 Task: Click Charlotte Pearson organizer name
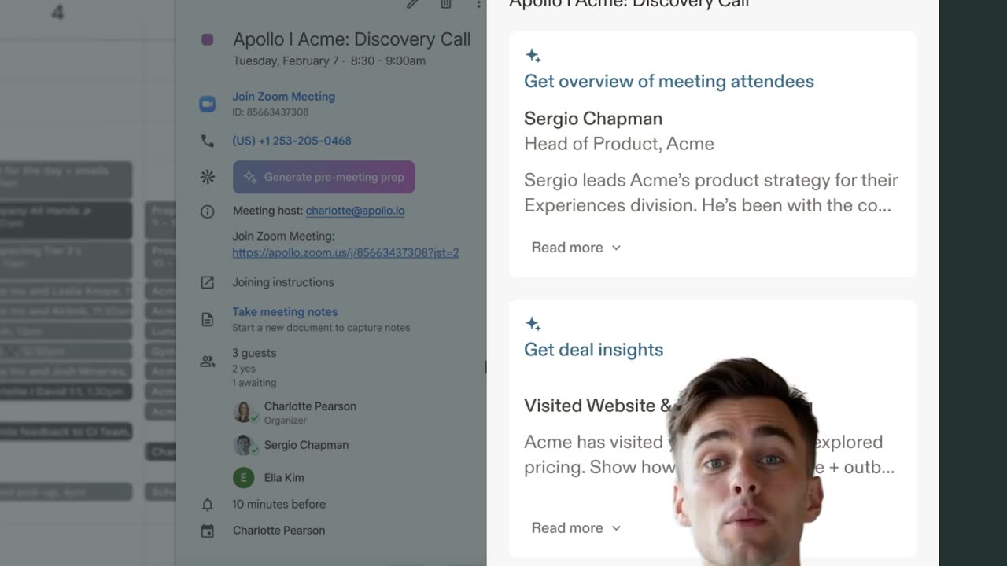pyautogui.click(x=310, y=406)
